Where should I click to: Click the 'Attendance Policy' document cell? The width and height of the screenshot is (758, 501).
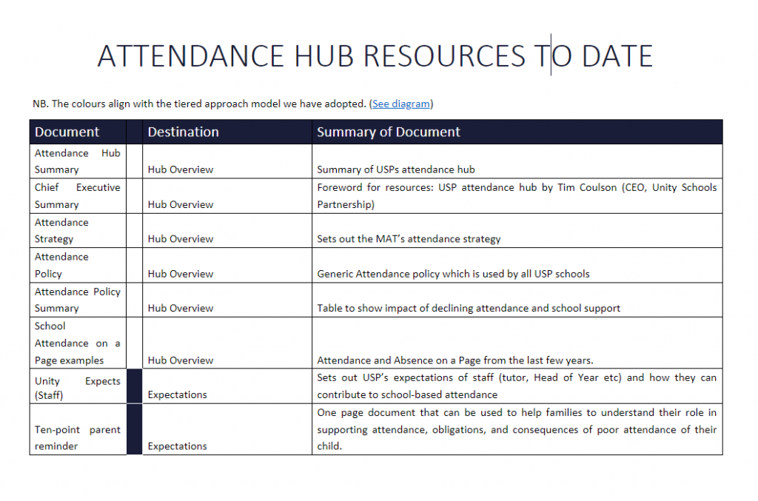[x=78, y=265]
